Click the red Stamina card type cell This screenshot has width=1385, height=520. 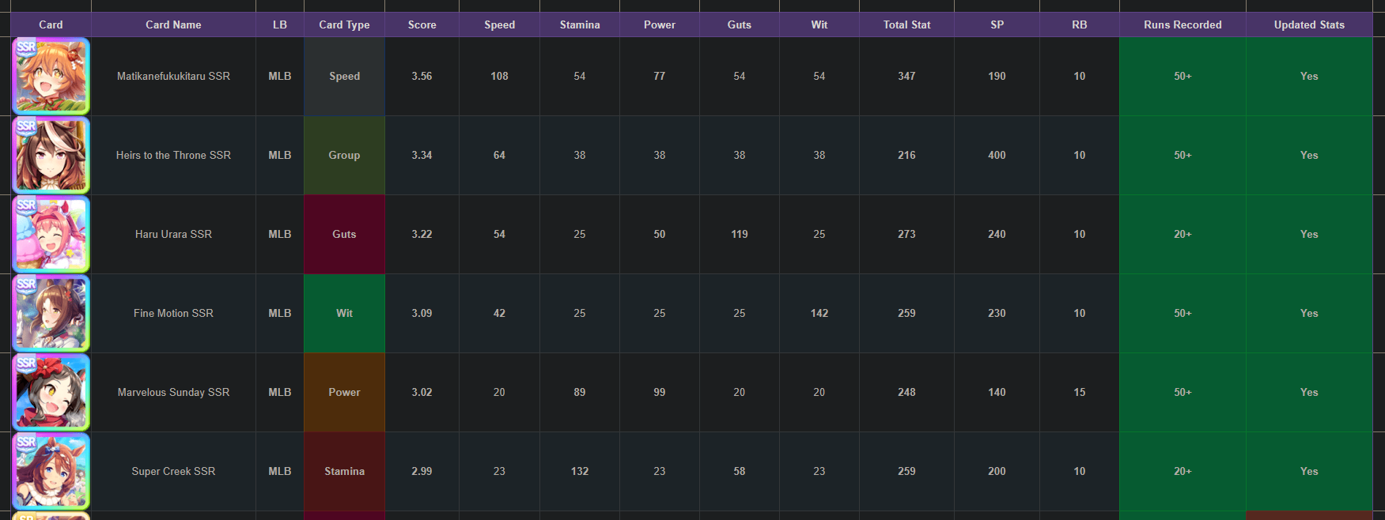(x=344, y=472)
